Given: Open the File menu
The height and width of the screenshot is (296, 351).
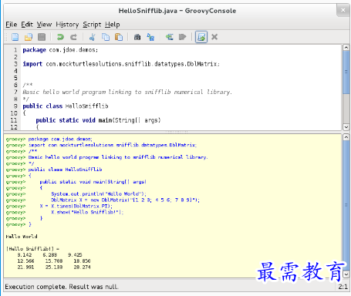Looking at the screenshot, I should [12, 25].
